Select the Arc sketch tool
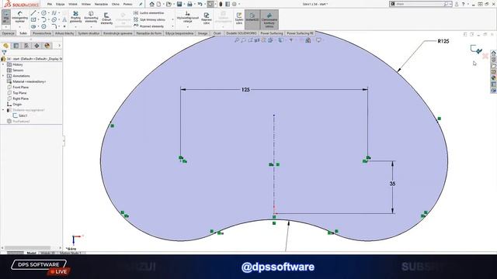 [x=43, y=19]
